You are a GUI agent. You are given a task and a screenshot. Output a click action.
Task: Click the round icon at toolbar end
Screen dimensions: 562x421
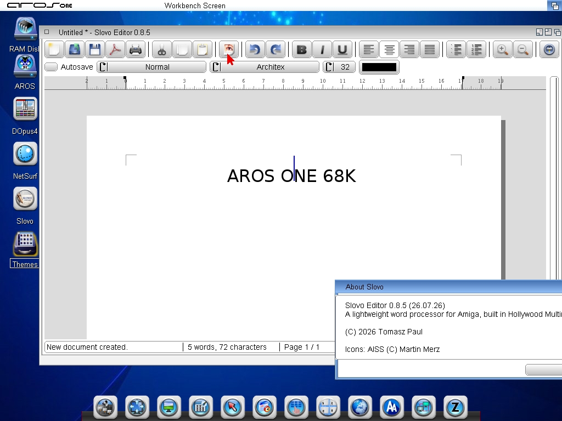click(549, 49)
